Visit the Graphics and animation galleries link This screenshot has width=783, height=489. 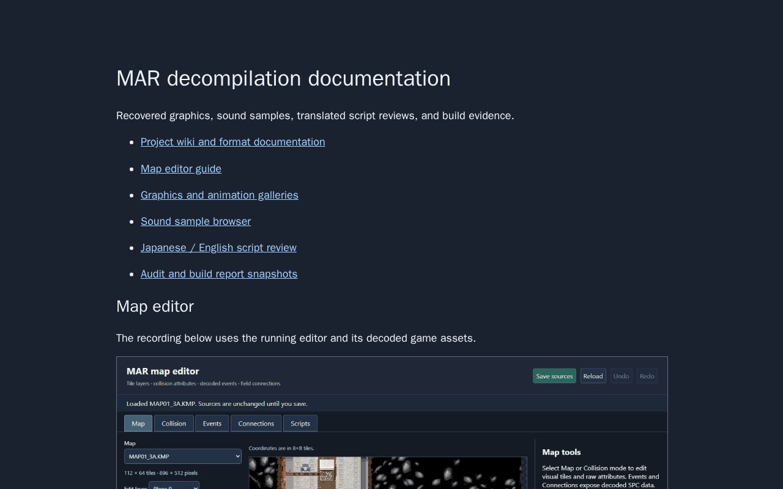[220, 195]
